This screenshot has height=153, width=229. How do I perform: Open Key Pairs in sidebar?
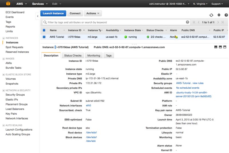tap(11, 114)
